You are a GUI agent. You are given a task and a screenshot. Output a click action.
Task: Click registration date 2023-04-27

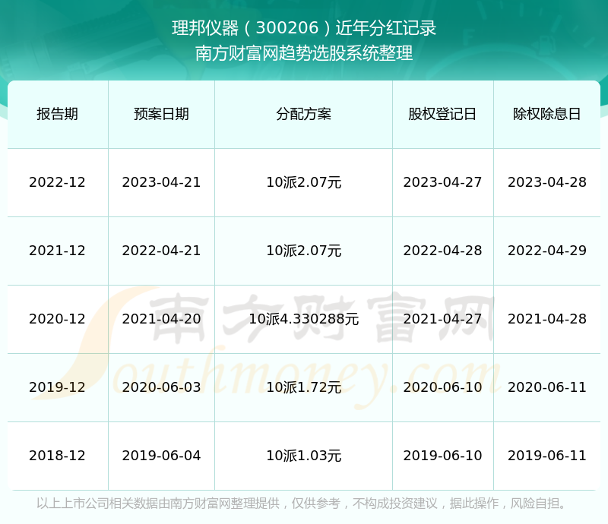tap(442, 182)
